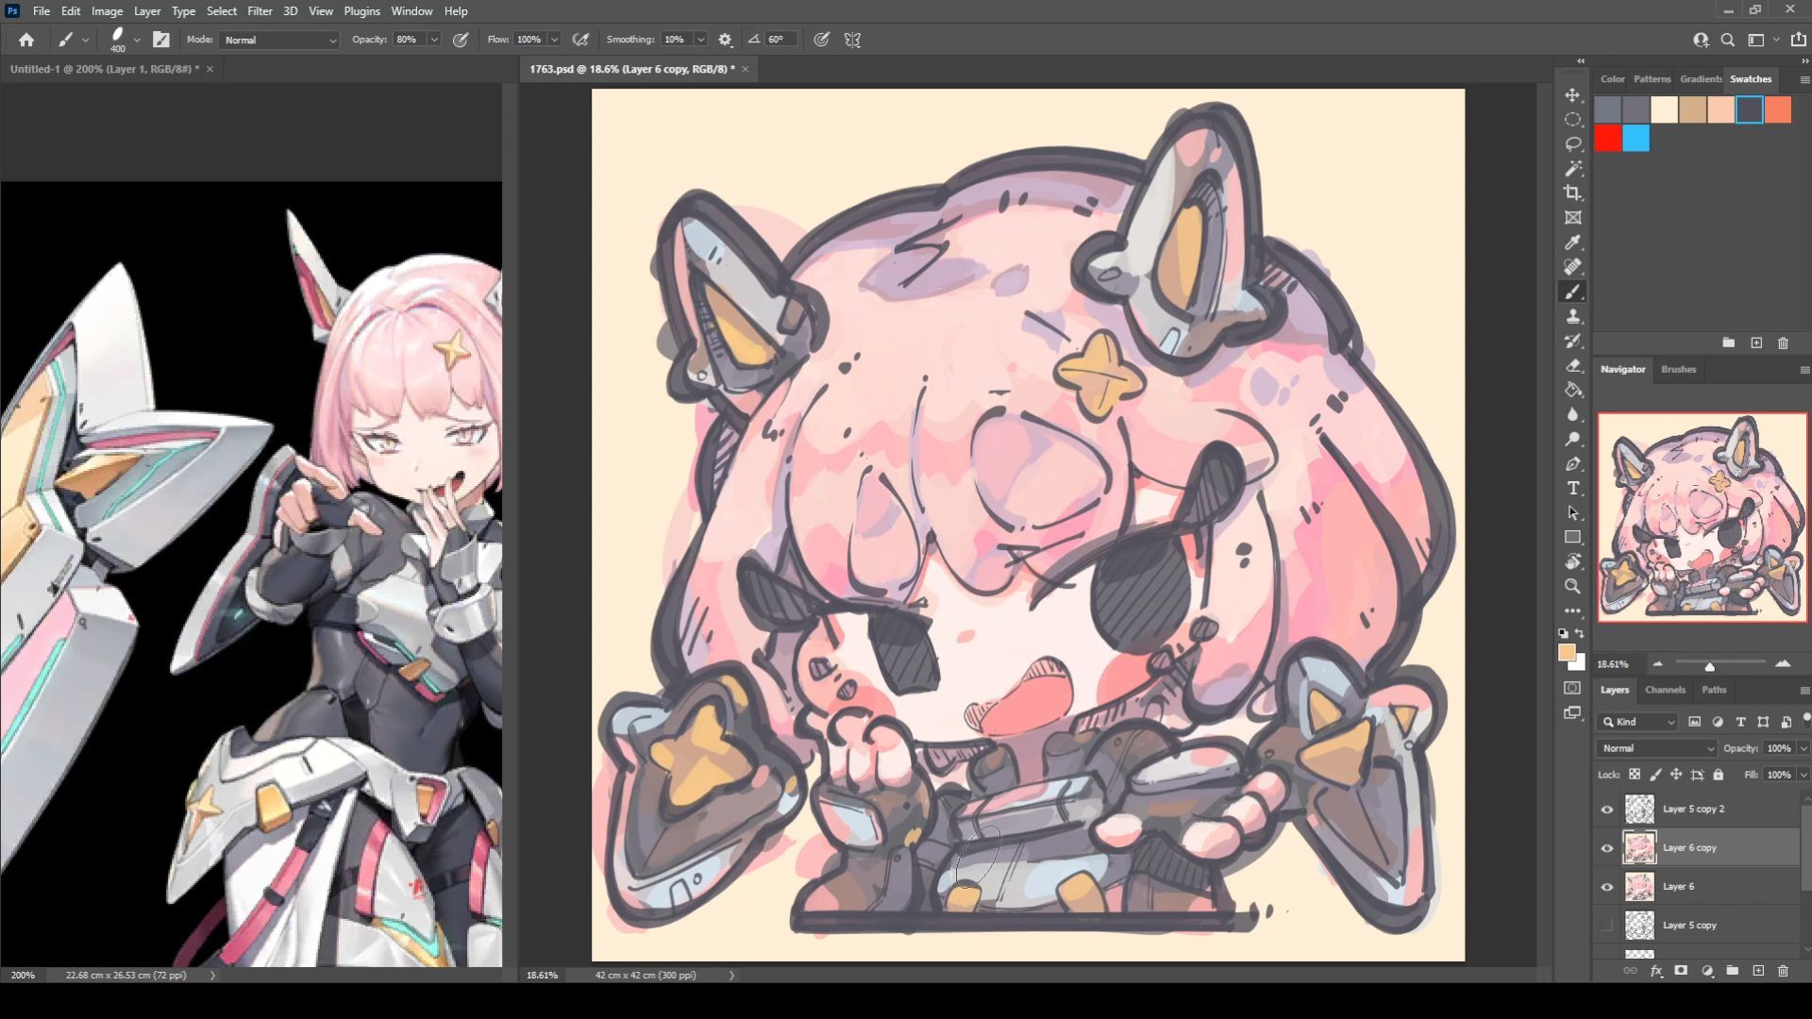Image resolution: width=1812 pixels, height=1019 pixels.
Task: Toggle pressure for size
Action: pyautogui.click(x=822, y=40)
